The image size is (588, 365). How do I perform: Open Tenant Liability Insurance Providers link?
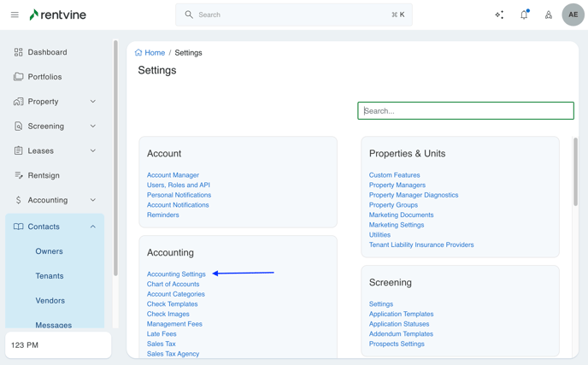point(420,245)
